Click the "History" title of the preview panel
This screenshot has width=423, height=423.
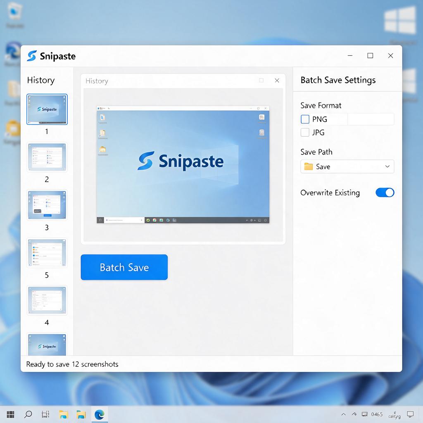coord(97,81)
